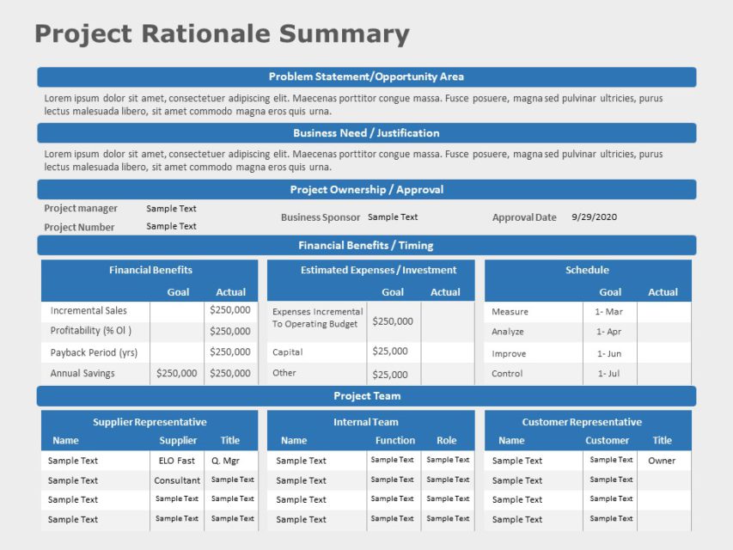
Task: Click the Financial Benefits / Timing header
Action: 366,245
